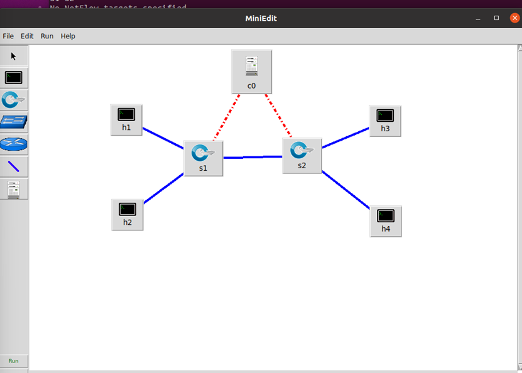Choose the Host tool in toolbar
The image size is (522, 373).
(14, 78)
